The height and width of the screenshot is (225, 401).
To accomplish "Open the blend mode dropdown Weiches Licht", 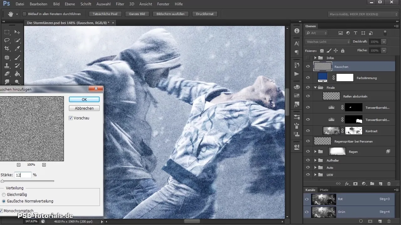I will (x=327, y=42).
